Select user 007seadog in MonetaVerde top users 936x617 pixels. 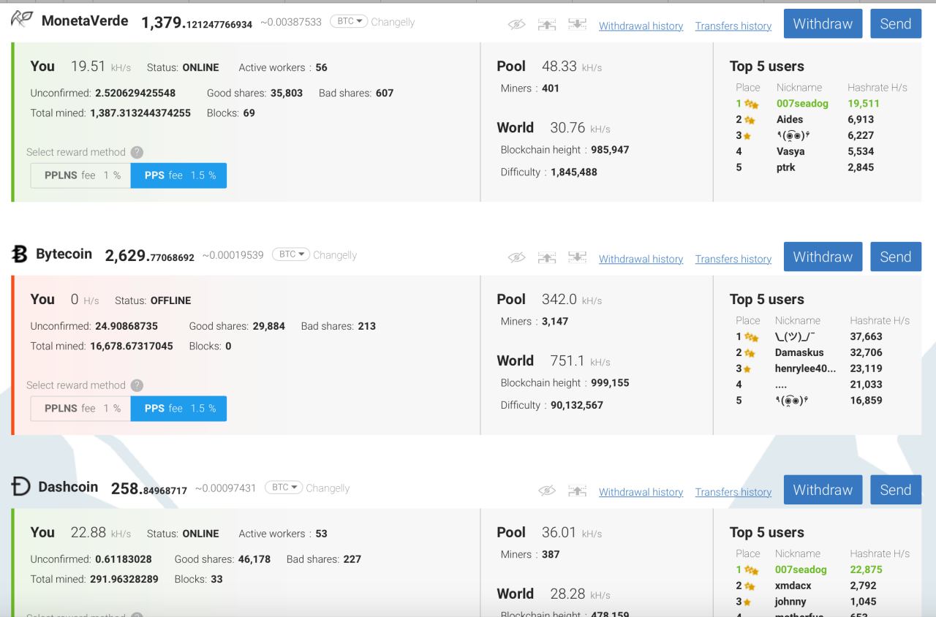click(802, 104)
